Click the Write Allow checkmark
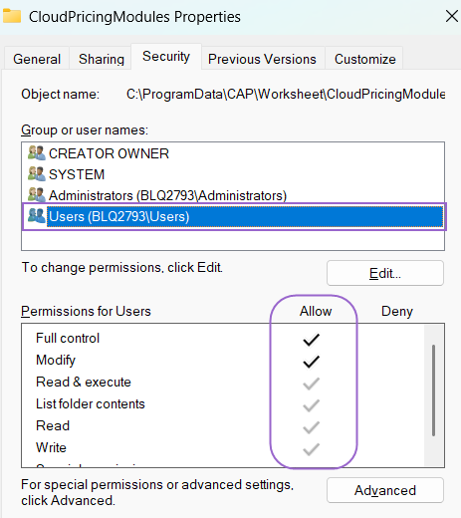The height and width of the screenshot is (518, 461). click(311, 449)
